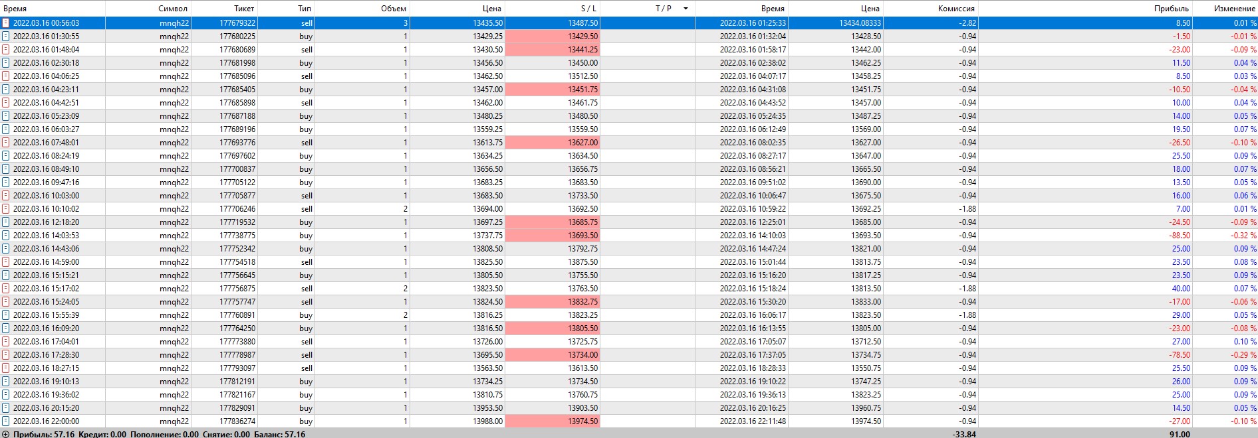Viewport: 1258px width, 438px height.
Task: Sort by the Изменение column header
Action: coord(1235,9)
